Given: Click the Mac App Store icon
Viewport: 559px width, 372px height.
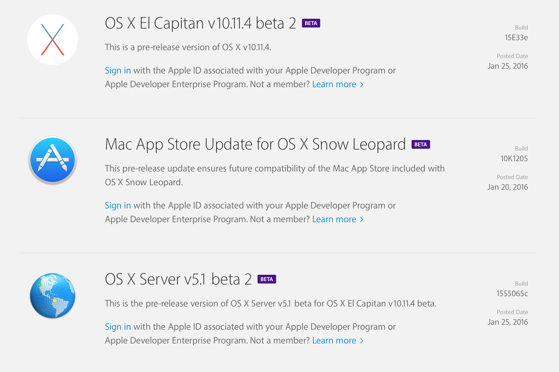Looking at the screenshot, I should pyautogui.click(x=53, y=160).
